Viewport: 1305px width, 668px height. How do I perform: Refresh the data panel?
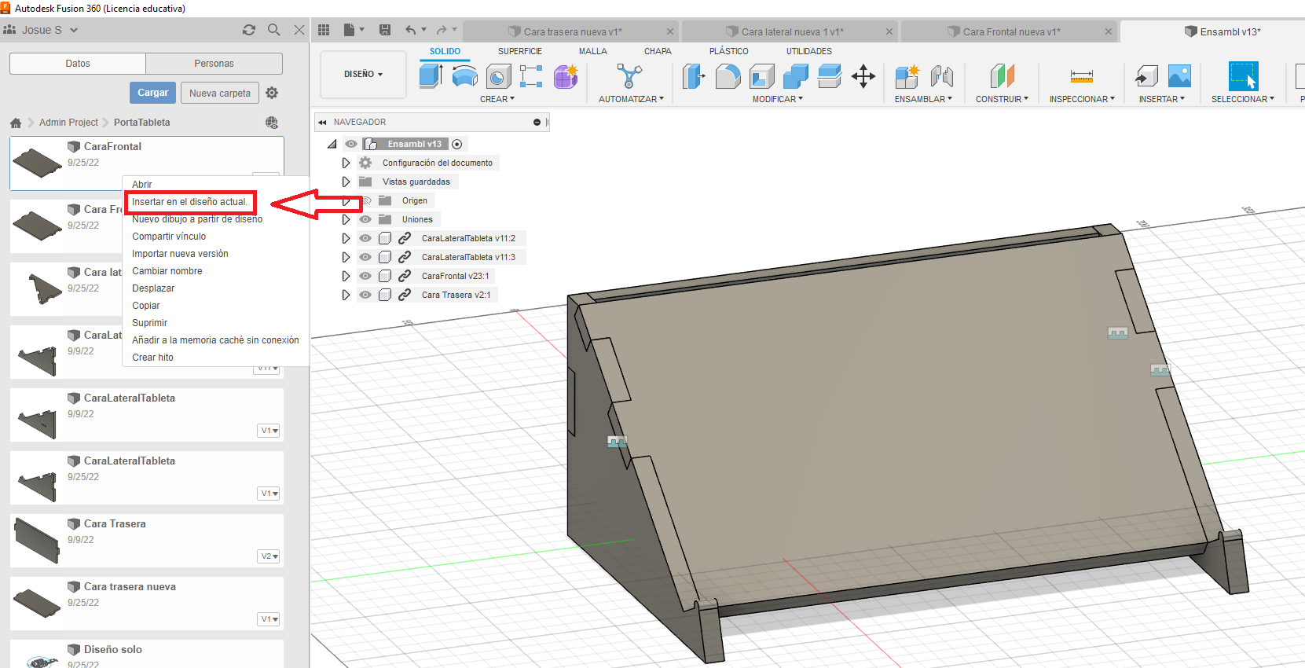[x=249, y=30]
